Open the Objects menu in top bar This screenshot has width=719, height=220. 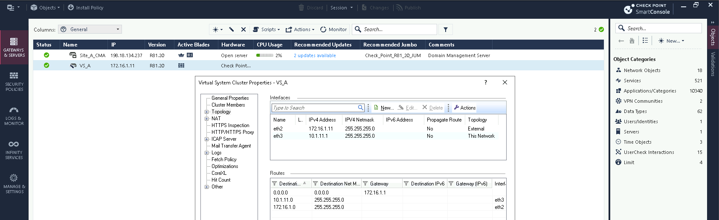coord(45,8)
